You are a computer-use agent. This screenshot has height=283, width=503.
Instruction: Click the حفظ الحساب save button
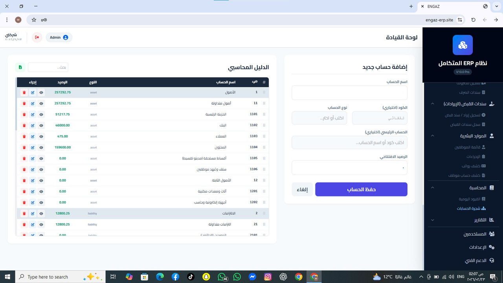tap(361, 189)
